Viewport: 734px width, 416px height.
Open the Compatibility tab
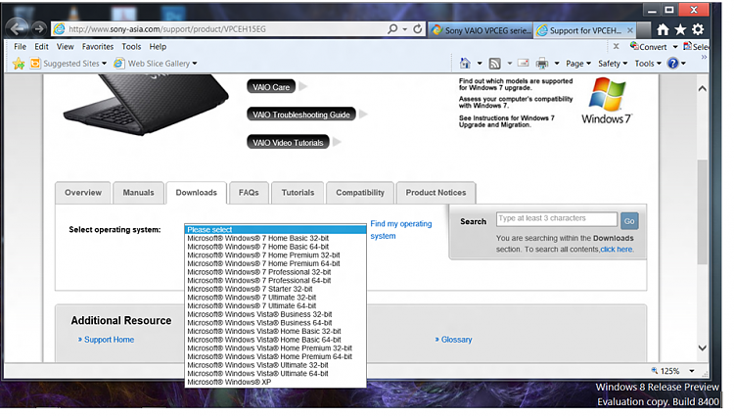360,193
